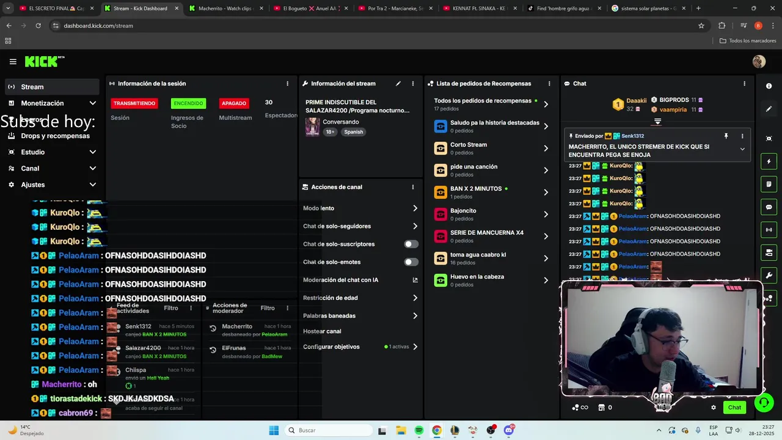Click the camera icon in right sidebar
This screenshot has height=440, width=782.
[769, 252]
